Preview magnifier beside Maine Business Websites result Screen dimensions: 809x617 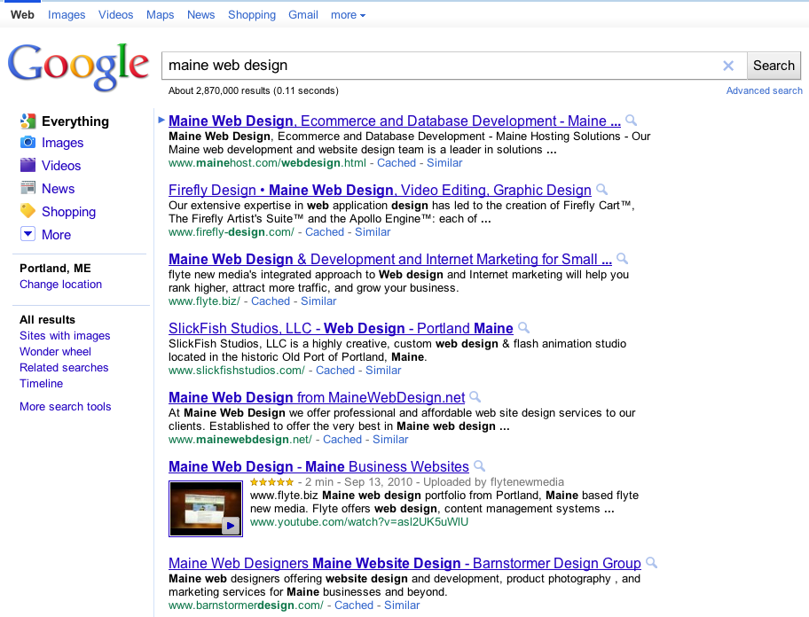tap(479, 466)
